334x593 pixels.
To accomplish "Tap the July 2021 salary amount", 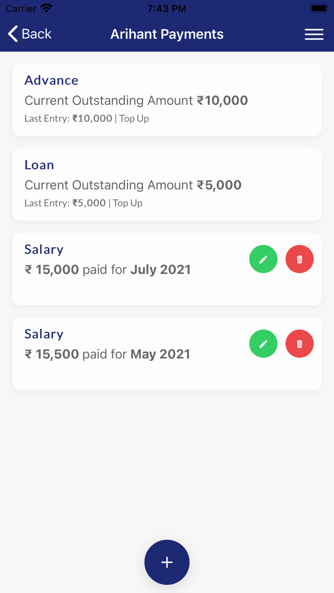I will pyautogui.click(x=51, y=269).
